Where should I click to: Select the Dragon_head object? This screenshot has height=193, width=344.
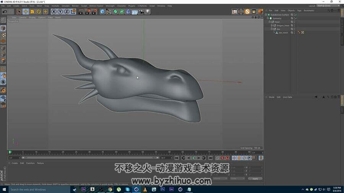pyautogui.click(x=283, y=26)
